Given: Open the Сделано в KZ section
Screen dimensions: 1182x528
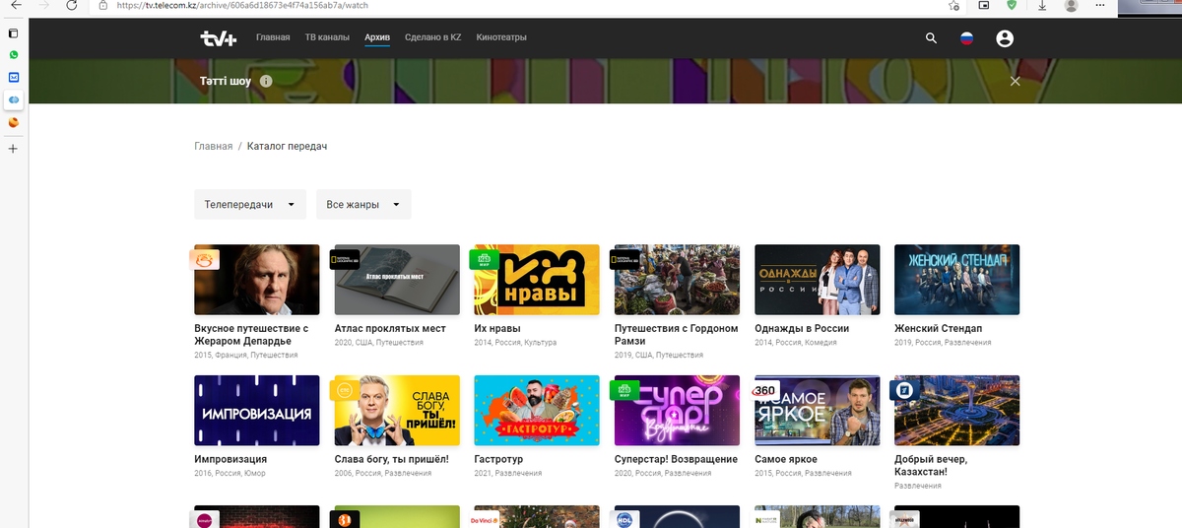Looking at the screenshot, I should coord(432,37).
